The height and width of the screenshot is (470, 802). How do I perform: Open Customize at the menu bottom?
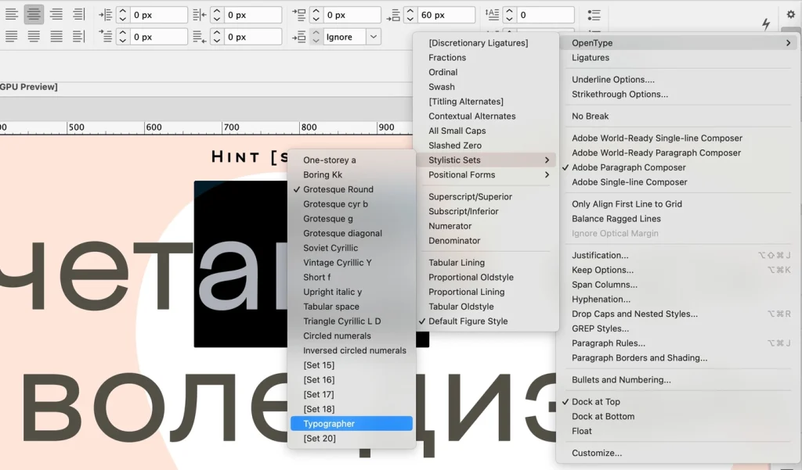[596, 453]
